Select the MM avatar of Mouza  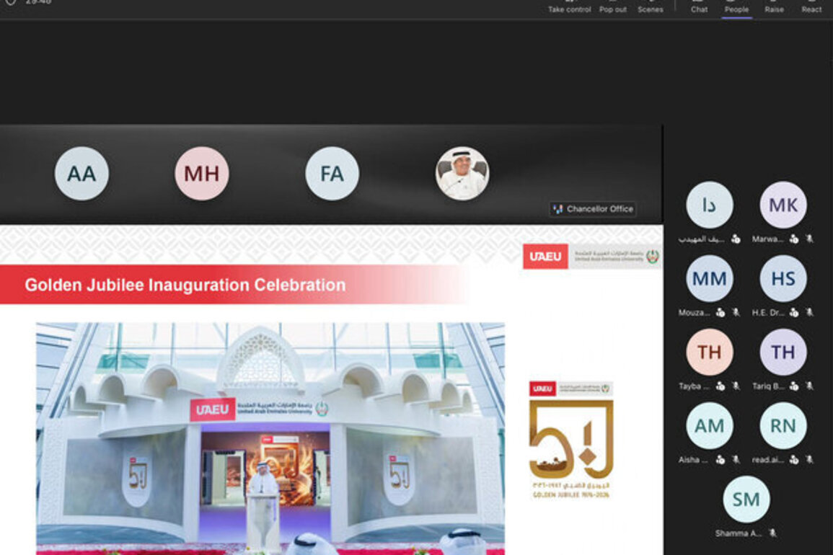(x=710, y=278)
